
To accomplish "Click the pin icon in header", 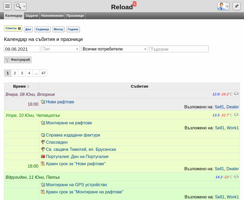I will [236, 6].
